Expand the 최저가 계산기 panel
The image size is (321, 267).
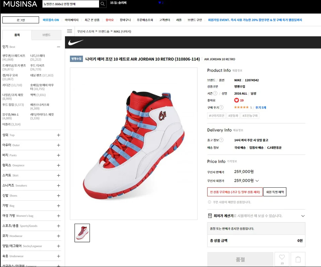coord(303,216)
